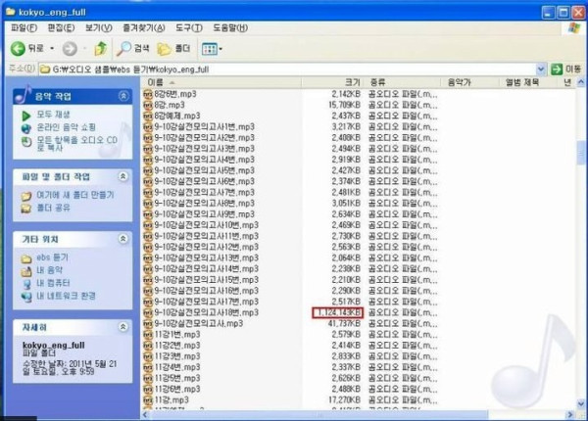Click the ebs 듣기 link in Other Places

point(53,257)
